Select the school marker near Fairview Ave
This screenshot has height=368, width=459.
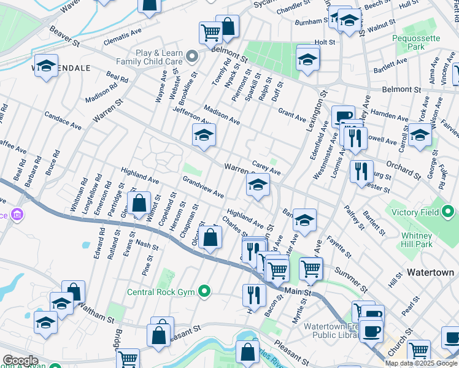click(420, 134)
